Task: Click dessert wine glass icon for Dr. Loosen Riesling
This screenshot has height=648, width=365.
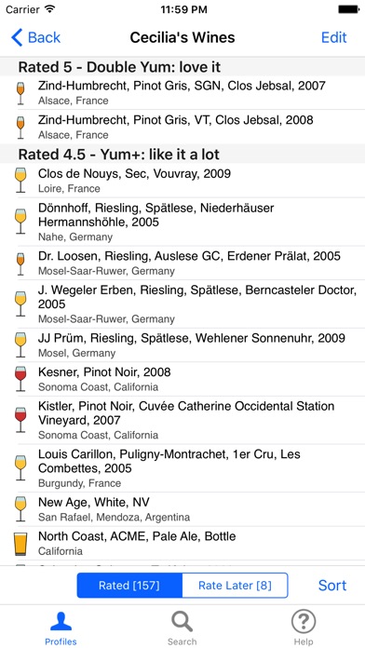Action: tap(20, 263)
